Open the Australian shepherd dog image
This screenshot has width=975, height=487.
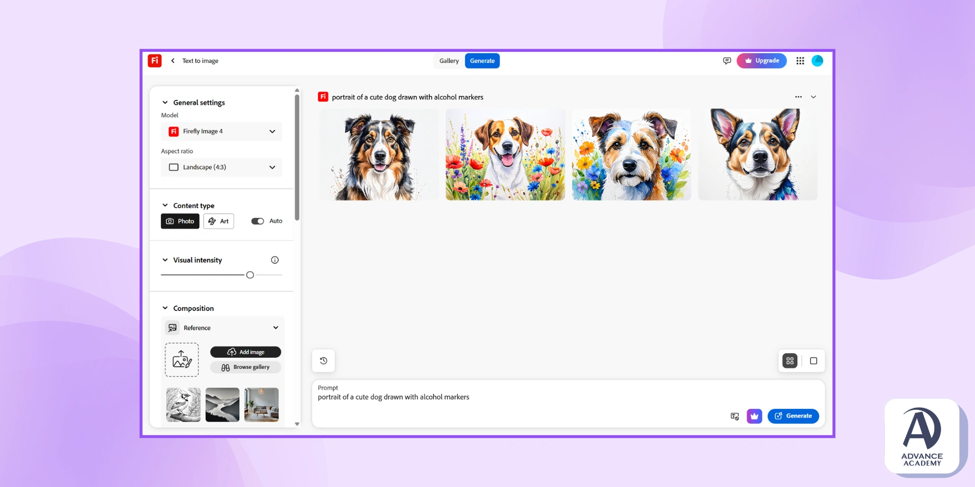379,154
